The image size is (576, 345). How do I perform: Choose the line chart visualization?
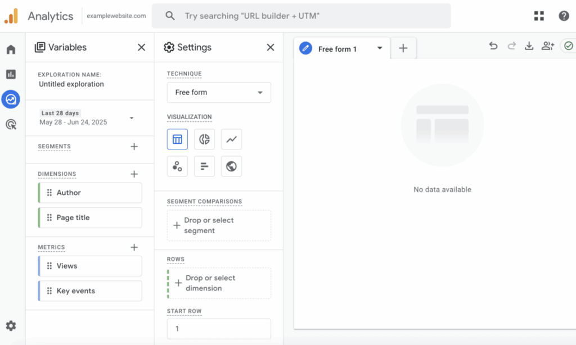click(x=231, y=139)
